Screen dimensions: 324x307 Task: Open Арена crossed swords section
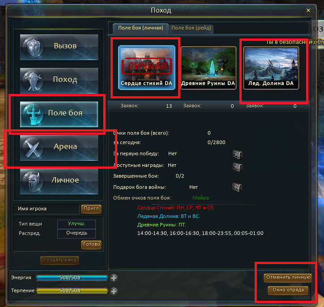59,148
